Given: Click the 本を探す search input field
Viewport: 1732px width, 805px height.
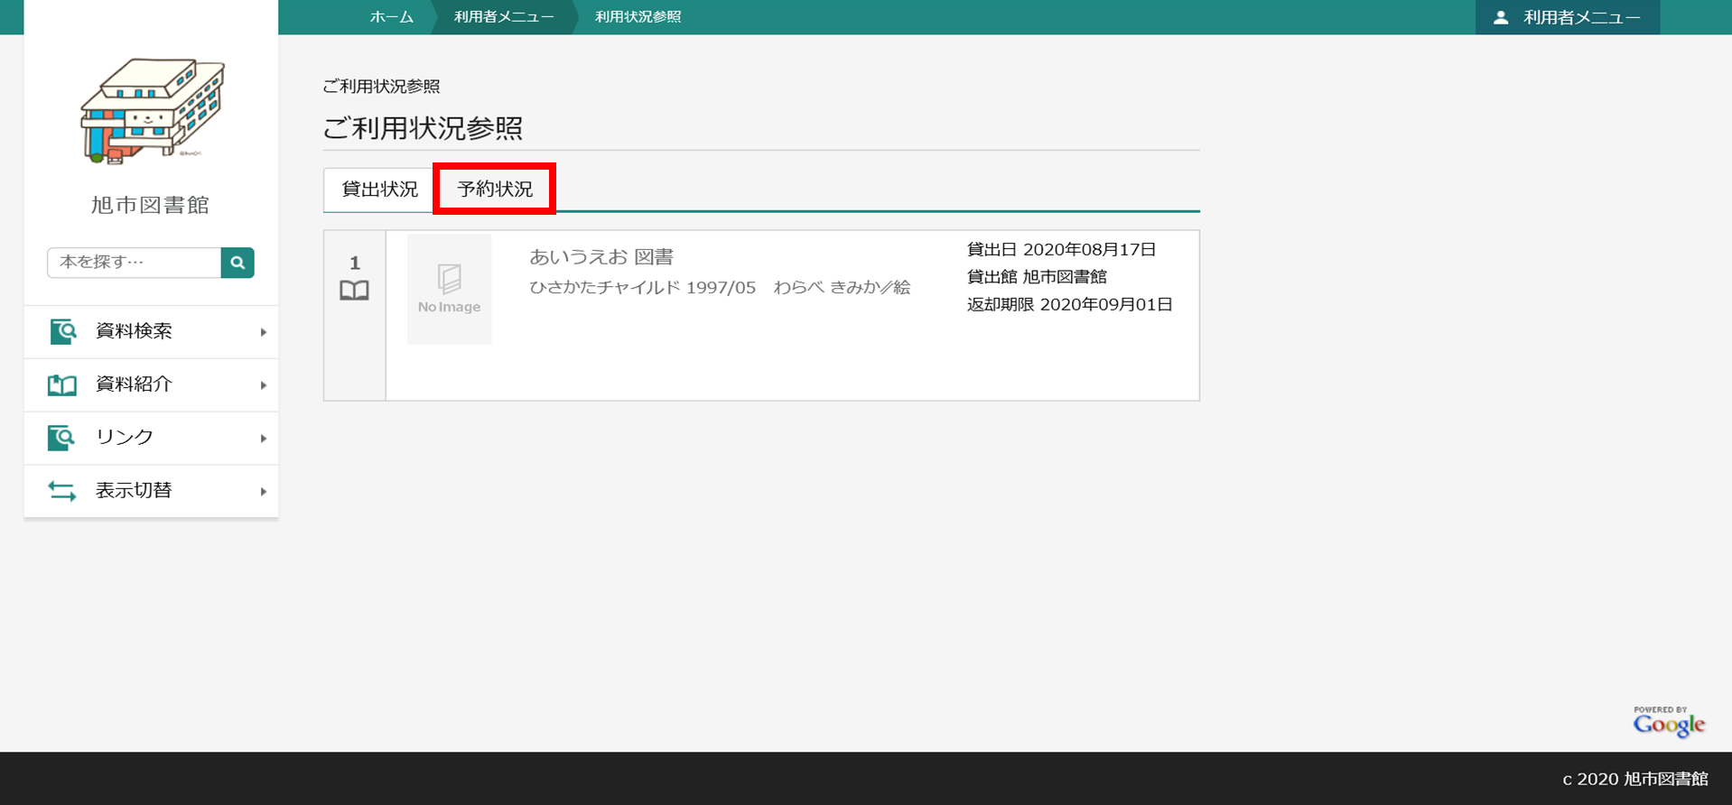Looking at the screenshot, I should [x=135, y=263].
